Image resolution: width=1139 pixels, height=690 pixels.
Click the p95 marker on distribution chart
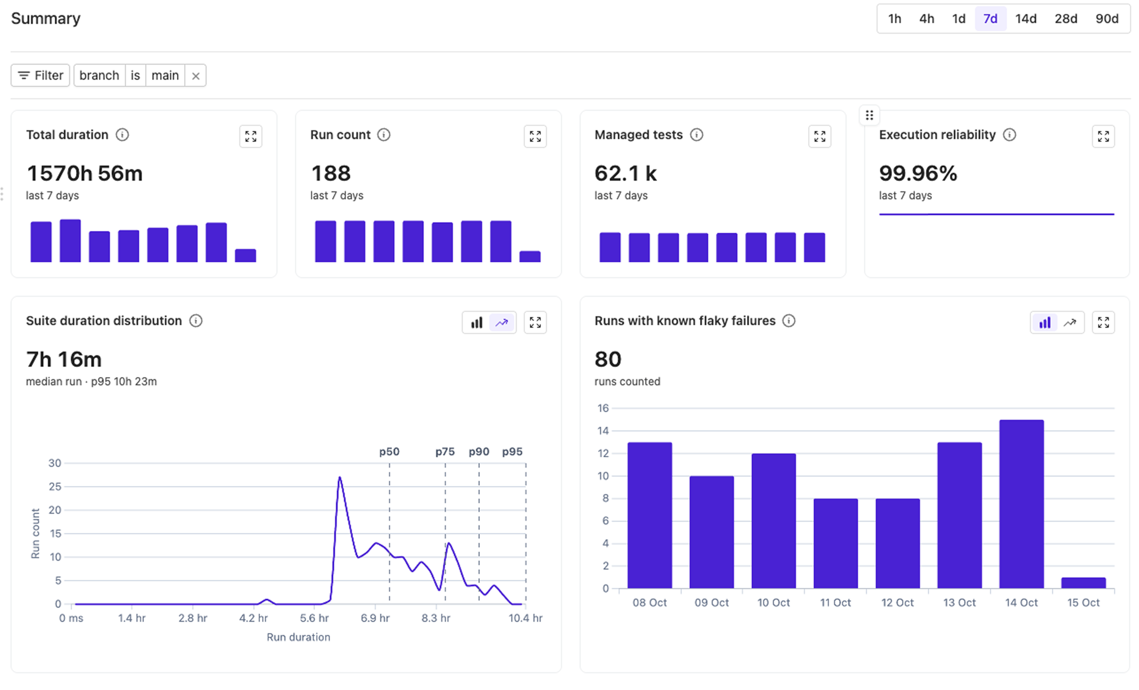click(x=512, y=452)
